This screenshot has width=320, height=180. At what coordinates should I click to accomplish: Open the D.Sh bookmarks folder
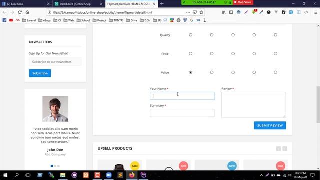(145, 20)
